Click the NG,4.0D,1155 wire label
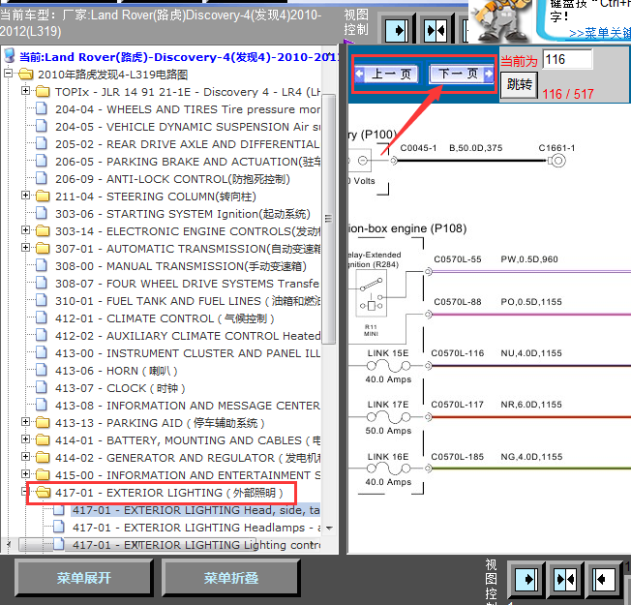Screen dimensions: 631x605 point(531,457)
